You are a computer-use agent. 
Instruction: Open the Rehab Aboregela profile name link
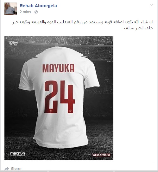38,6
